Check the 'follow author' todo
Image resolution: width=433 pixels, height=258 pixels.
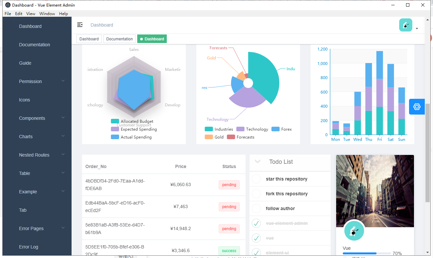tap(256, 208)
